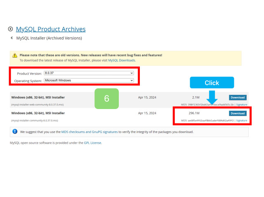Click the back chevron before MySQL Installer

[12, 38]
